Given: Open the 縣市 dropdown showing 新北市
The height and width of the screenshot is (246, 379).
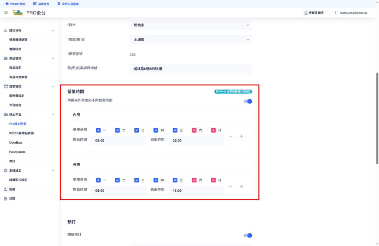Looking at the screenshot, I should tap(191, 25).
